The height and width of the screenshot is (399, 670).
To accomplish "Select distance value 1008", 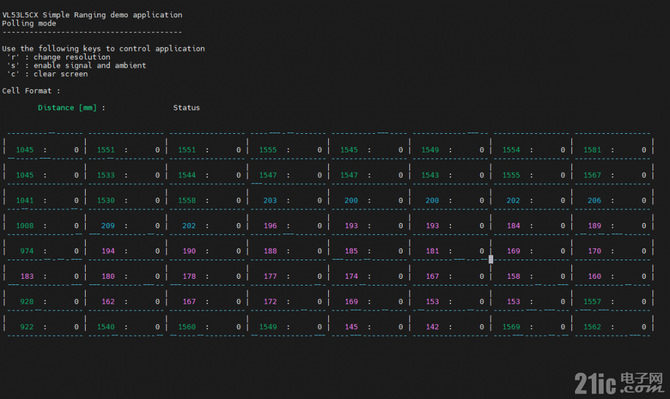I will tap(25, 226).
